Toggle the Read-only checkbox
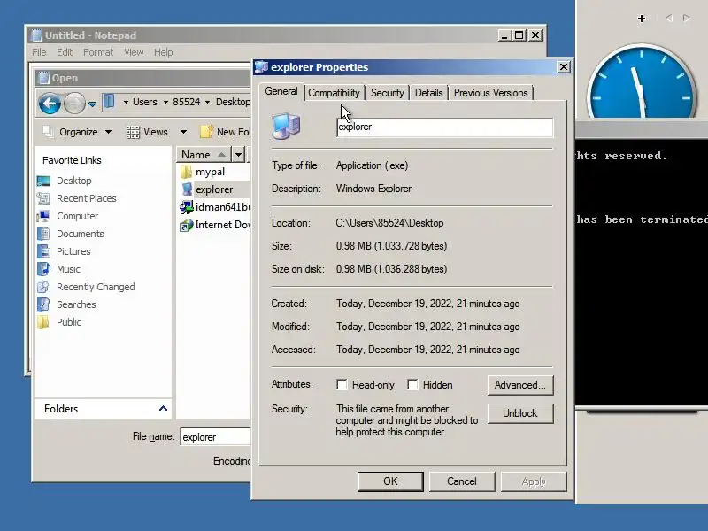 point(342,385)
